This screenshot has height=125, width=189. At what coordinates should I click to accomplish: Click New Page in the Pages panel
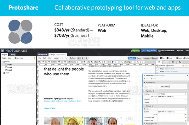tap(19, 58)
